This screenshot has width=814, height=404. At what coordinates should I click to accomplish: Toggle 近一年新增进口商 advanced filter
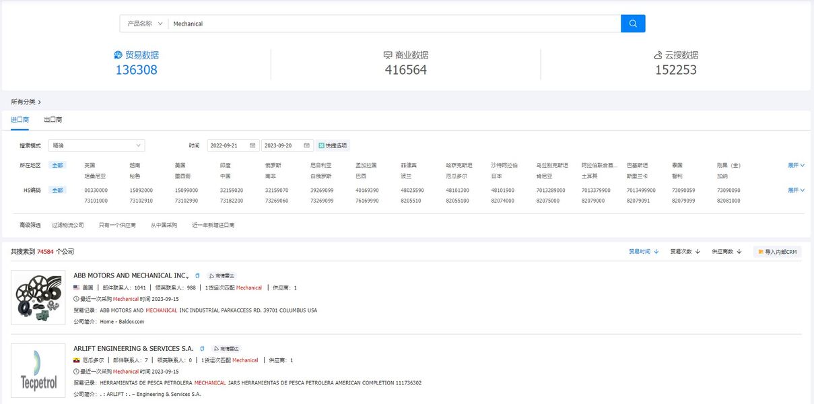click(x=213, y=225)
